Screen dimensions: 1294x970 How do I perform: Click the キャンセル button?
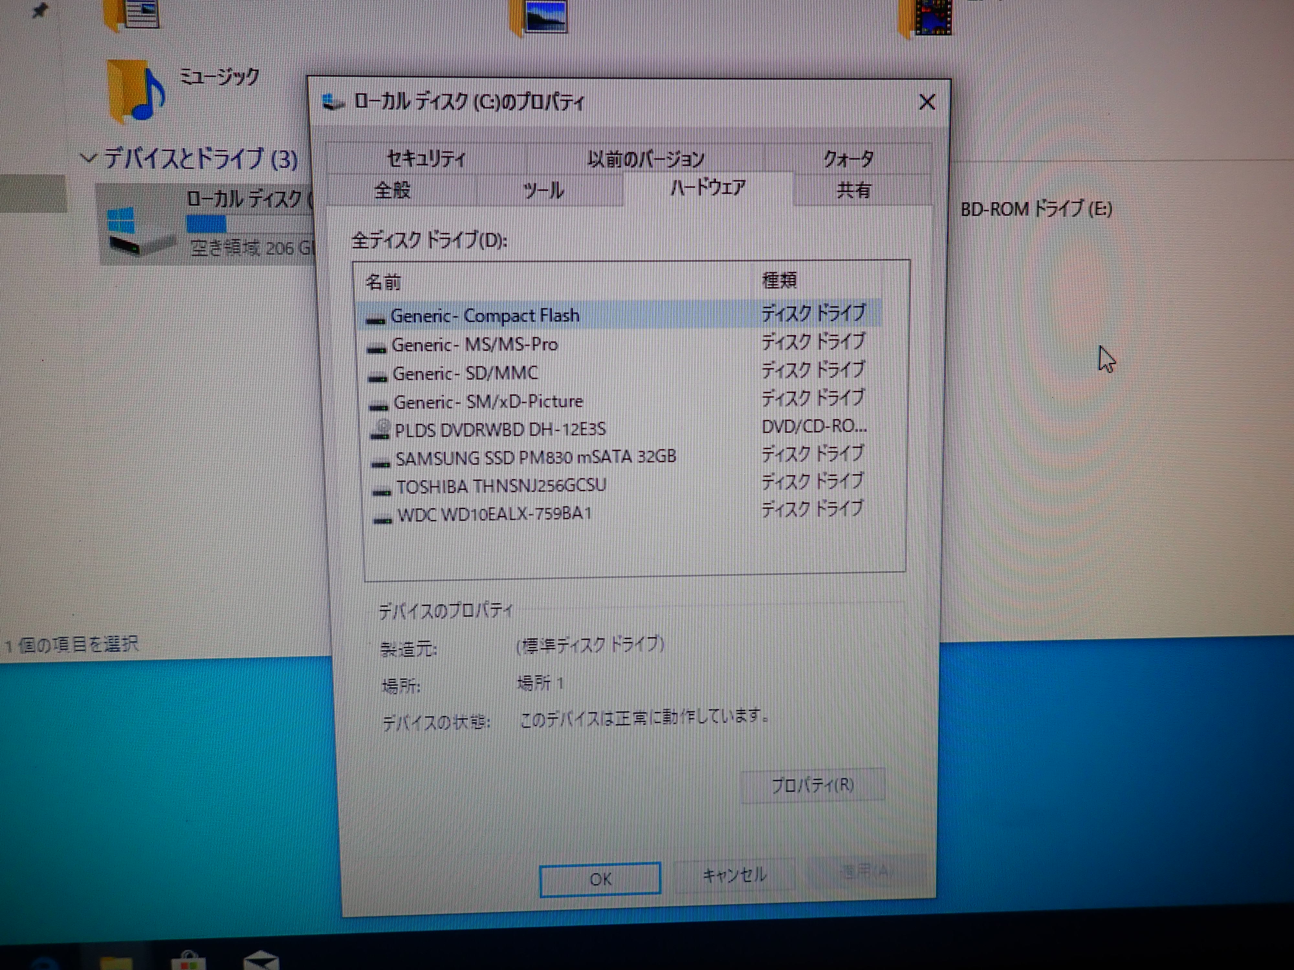(735, 875)
